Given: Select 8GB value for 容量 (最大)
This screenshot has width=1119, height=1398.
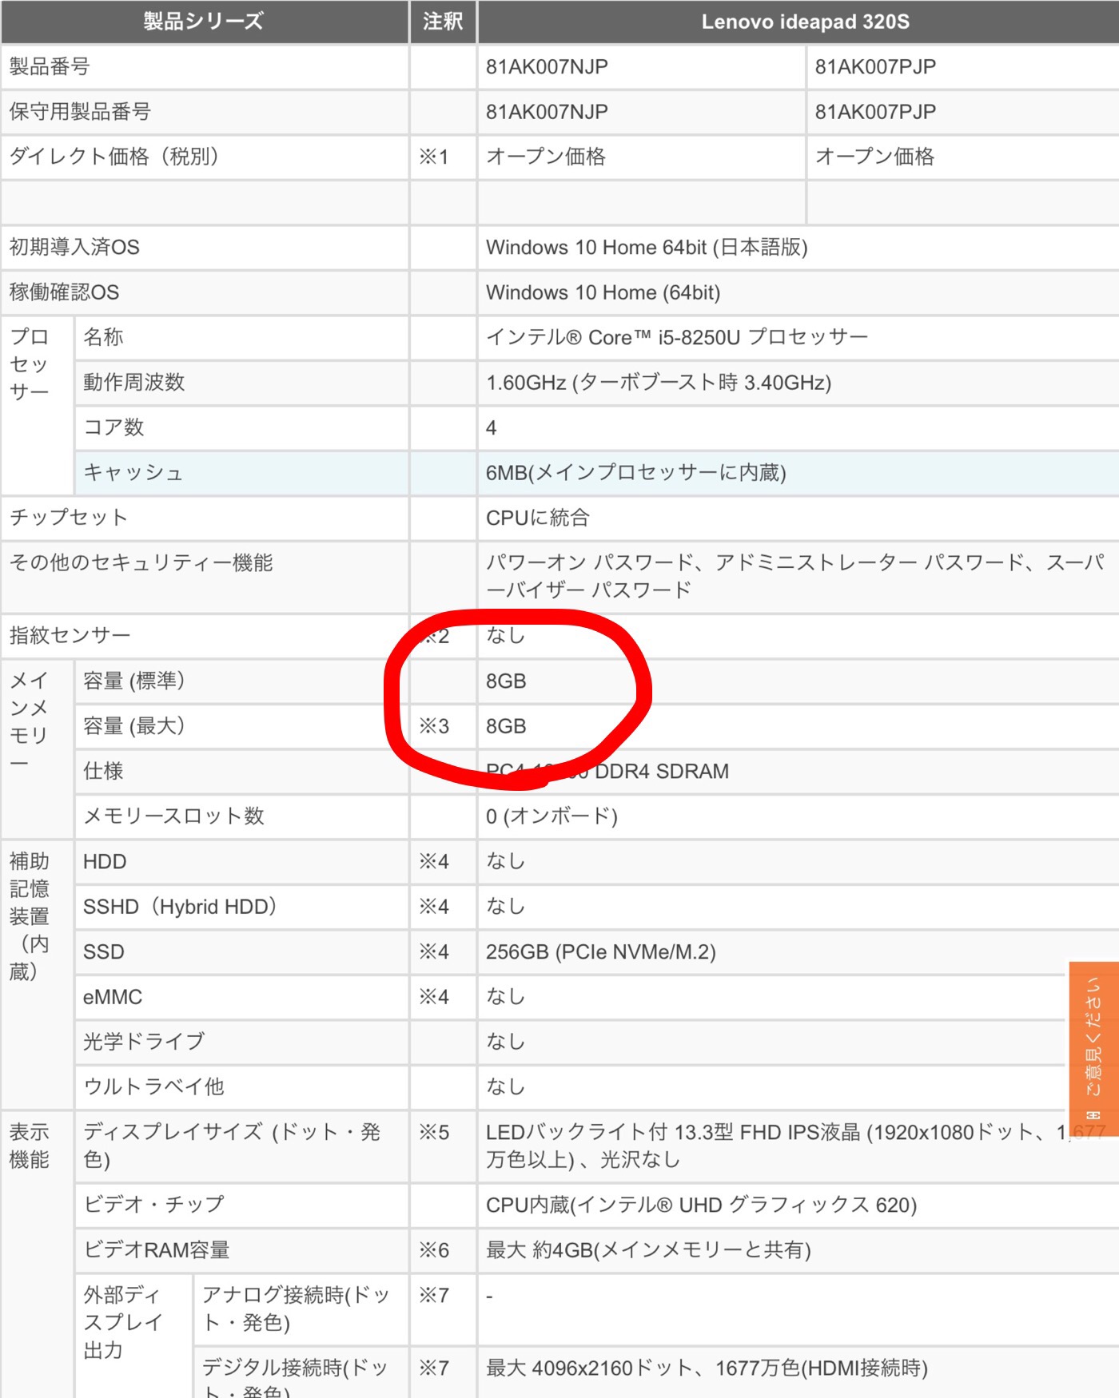Looking at the screenshot, I should 506,726.
